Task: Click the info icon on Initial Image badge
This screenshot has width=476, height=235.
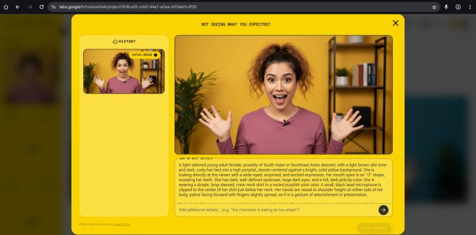Action: (x=155, y=55)
